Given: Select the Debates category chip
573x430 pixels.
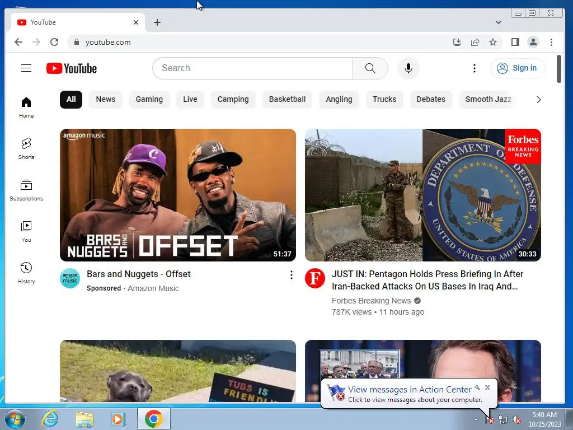Looking at the screenshot, I should click(431, 100).
